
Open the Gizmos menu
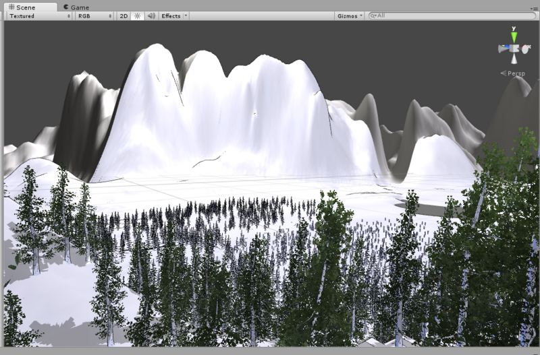pos(350,15)
